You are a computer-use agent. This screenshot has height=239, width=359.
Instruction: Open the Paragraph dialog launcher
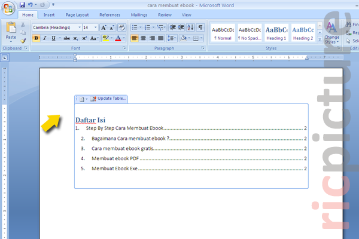[x=203, y=48]
